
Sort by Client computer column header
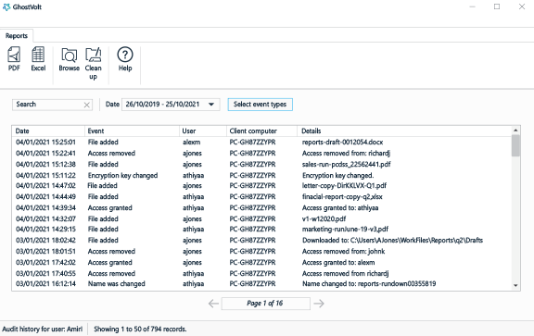pyautogui.click(x=261, y=131)
